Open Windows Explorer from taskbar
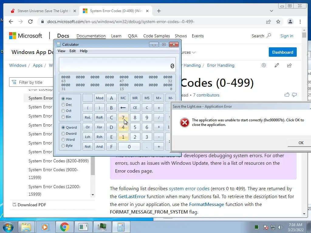This screenshot has width=311, height=233. [x=26, y=227]
